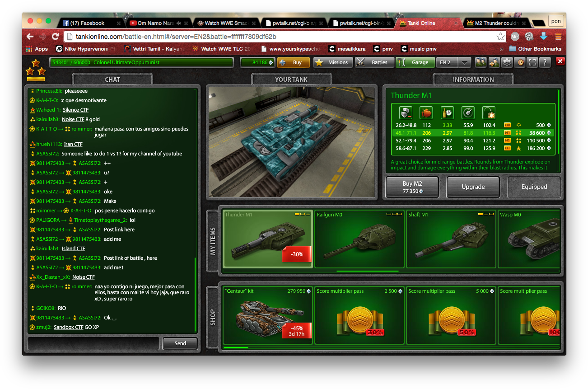The width and height of the screenshot is (588, 389).
Task: Mute game audio with the speaker icon
Action: click(x=520, y=62)
